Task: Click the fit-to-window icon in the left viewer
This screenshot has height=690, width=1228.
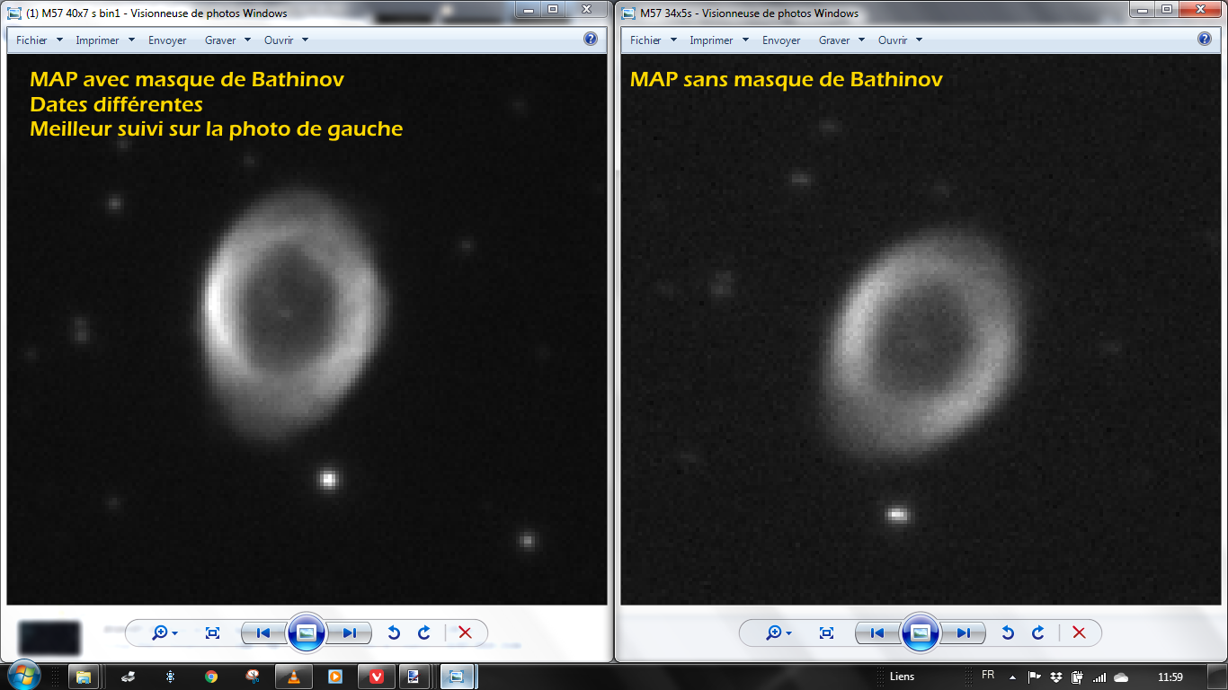Action: click(x=212, y=632)
